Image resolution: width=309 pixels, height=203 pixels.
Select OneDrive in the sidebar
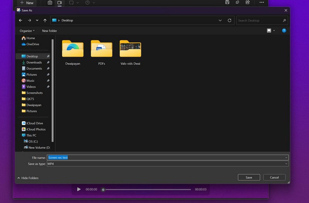[32, 44]
